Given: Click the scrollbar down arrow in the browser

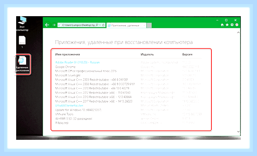Looking at the screenshot, I should (x=238, y=132).
